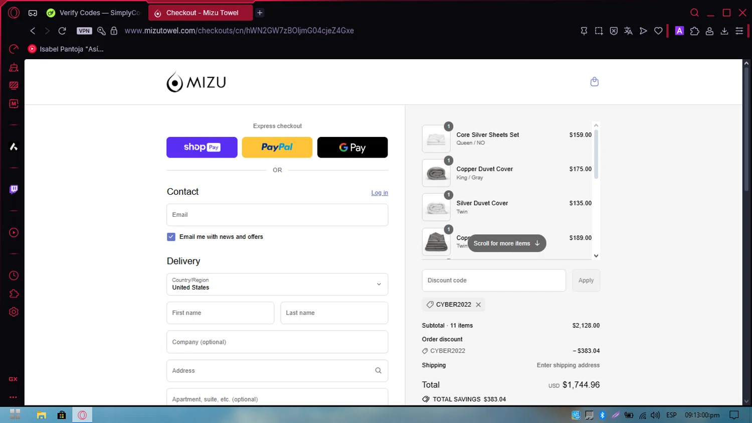Click the MIZU logo
Screen dimensions: 752x423
click(196, 82)
